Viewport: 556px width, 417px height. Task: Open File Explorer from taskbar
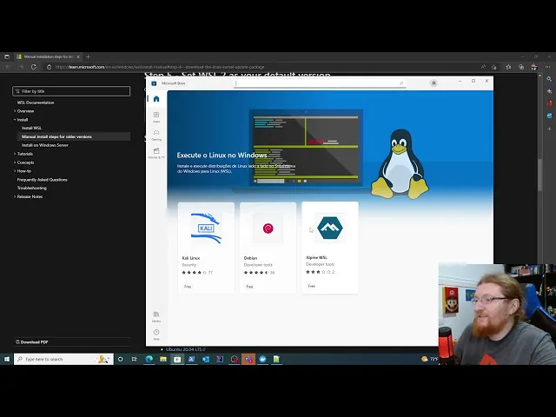[163, 359]
